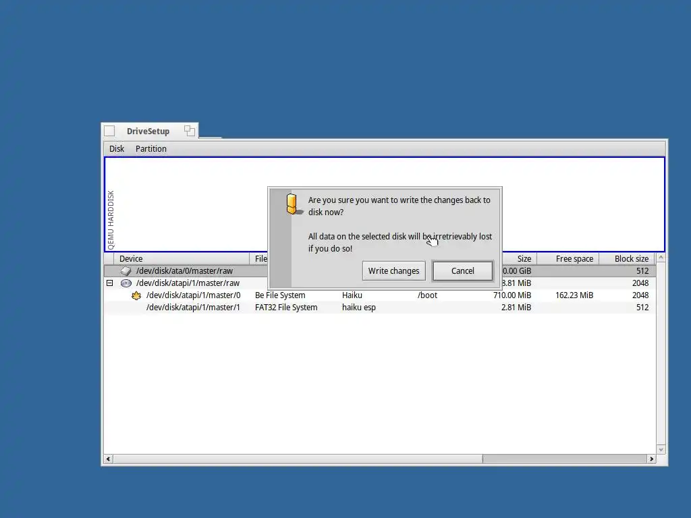
Task: Click the "Haiku" volume name cell
Action: click(x=352, y=295)
